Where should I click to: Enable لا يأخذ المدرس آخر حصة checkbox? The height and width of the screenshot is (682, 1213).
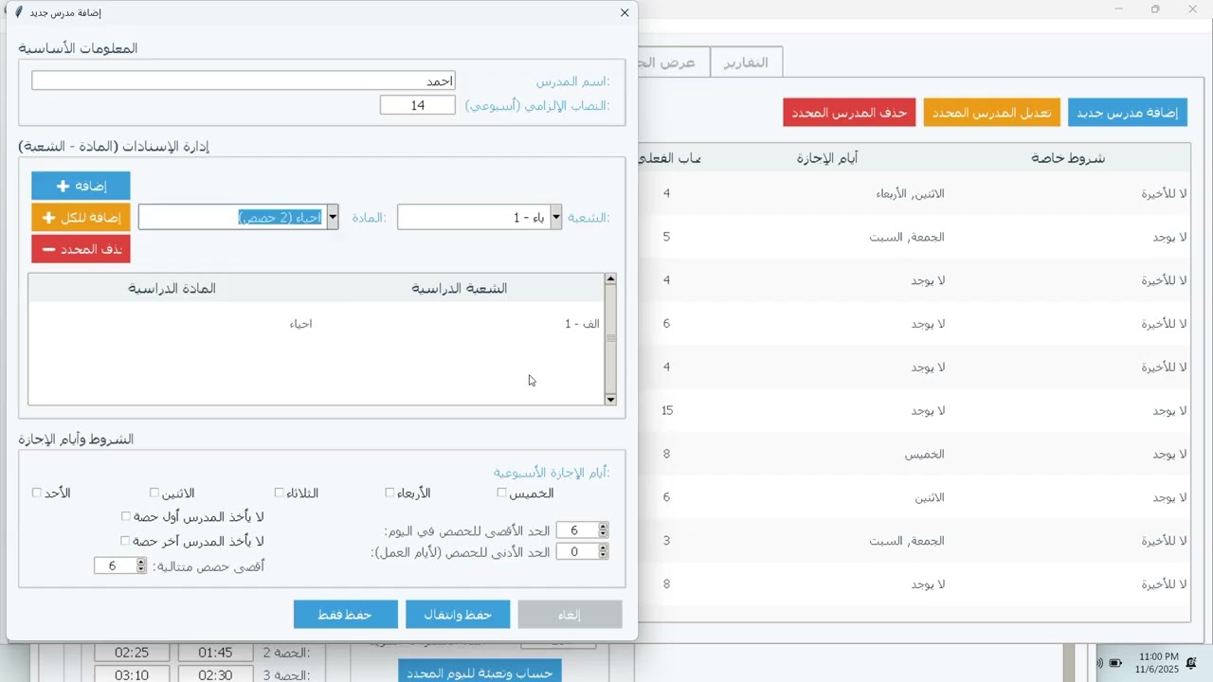(x=125, y=541)
